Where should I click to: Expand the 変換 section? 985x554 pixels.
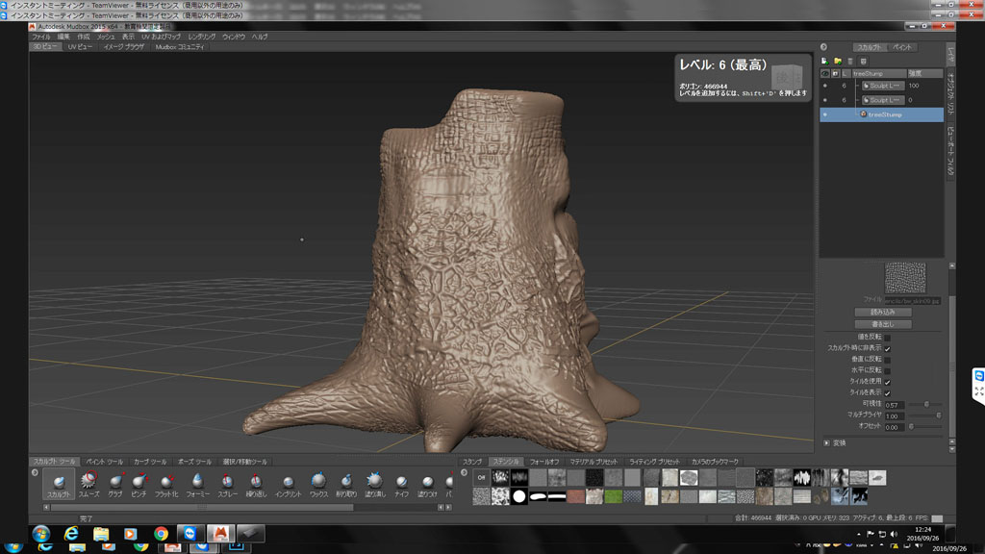click(x=827, y=442)
